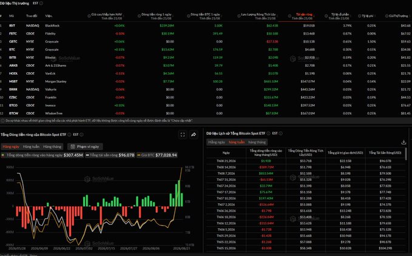This screenshot has width=412, height=256.
Task: Open info icon before Dòng tiền ròng 1 ngày
Action: coord(140,16)
